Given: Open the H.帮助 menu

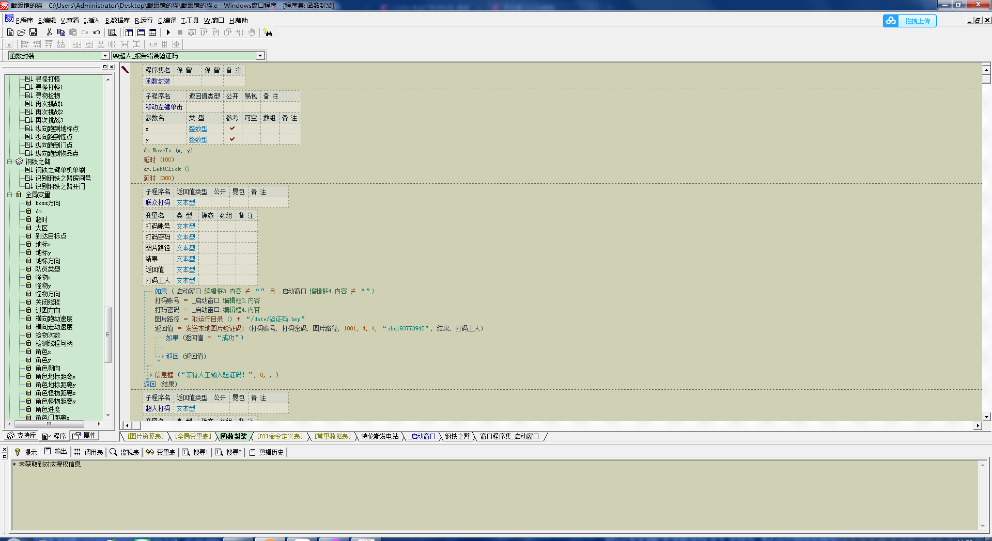Looking at the screenshot, I should point(238,21).
